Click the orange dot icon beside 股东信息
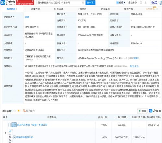This screenshot has height=143, width=162. [x=19, y=111]
